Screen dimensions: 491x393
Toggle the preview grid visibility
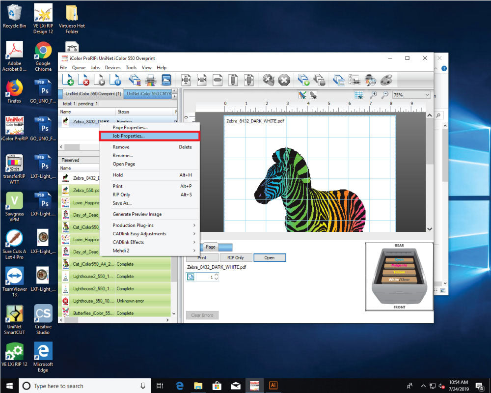pos(359,95)
